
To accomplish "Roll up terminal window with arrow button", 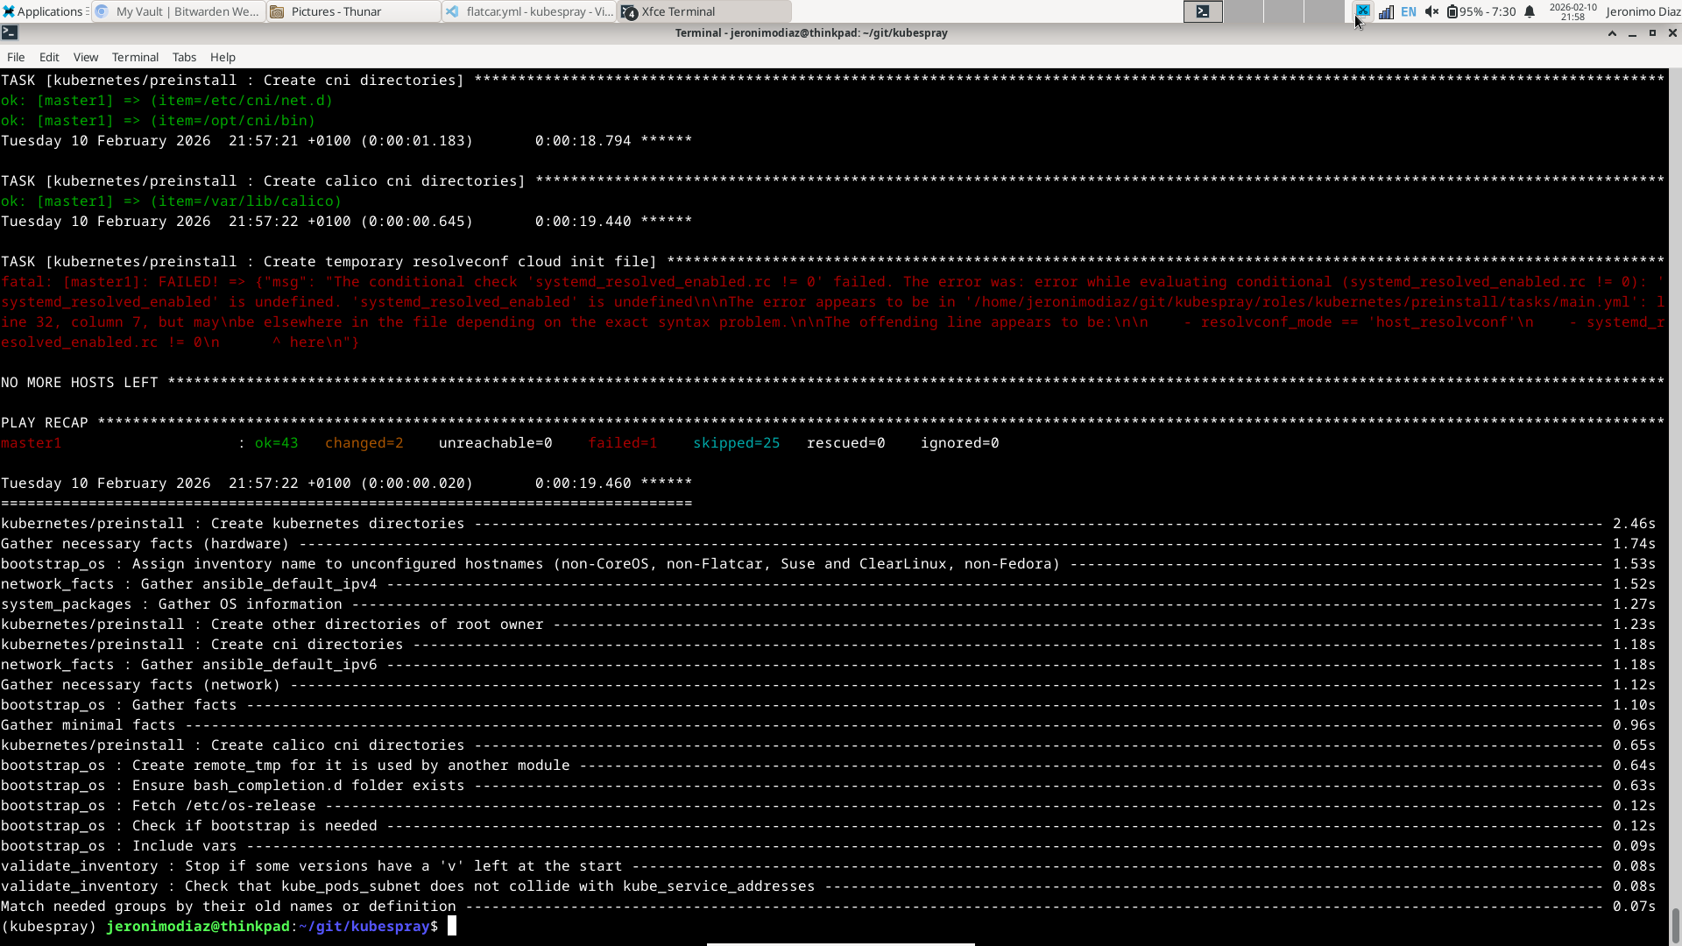I will click(1612, 32).
